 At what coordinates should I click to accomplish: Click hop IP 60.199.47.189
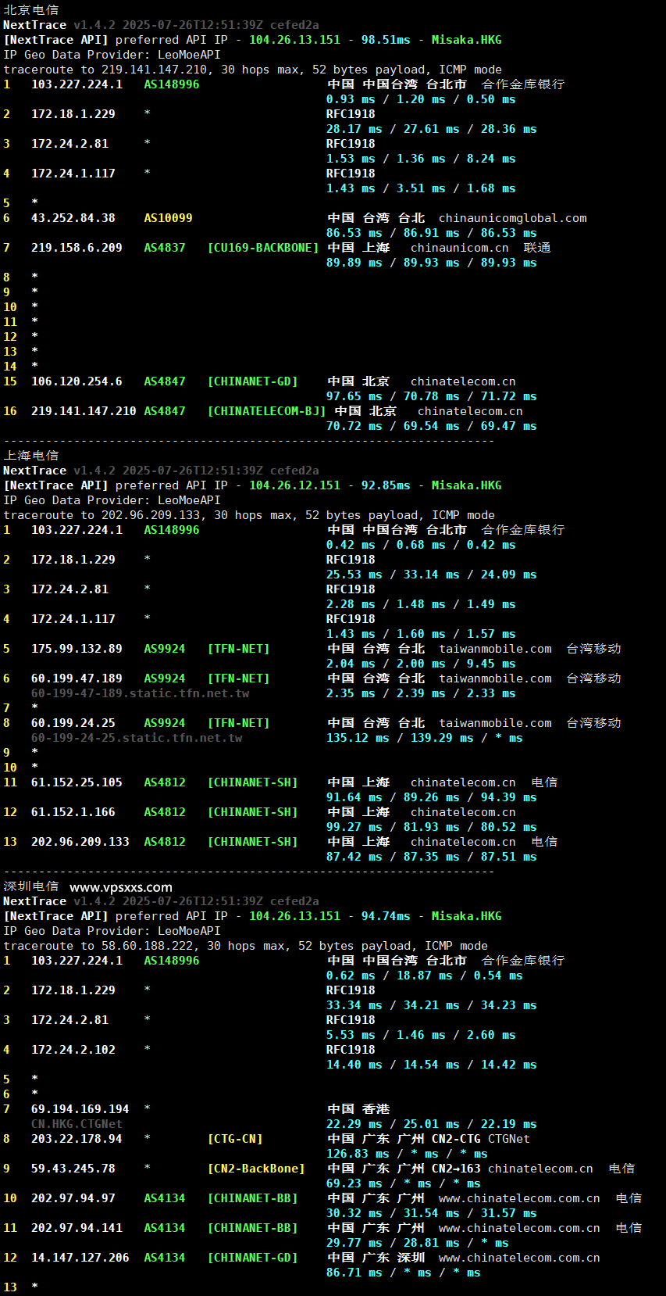pyautogui.click(x=77, y=678)
